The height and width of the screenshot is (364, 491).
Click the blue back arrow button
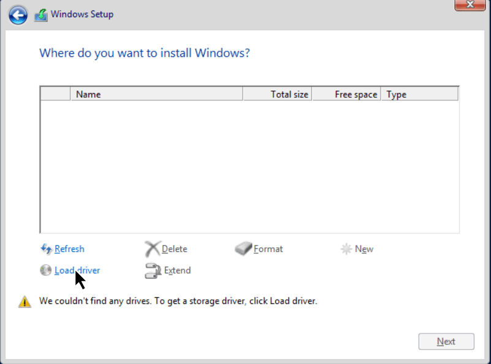(18, 15)
